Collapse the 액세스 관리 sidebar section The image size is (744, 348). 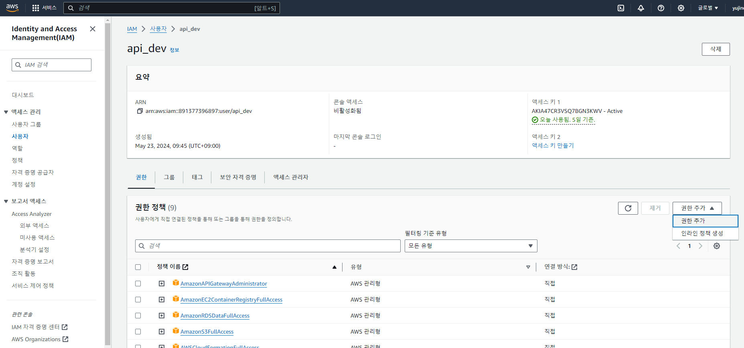(6, 112)
